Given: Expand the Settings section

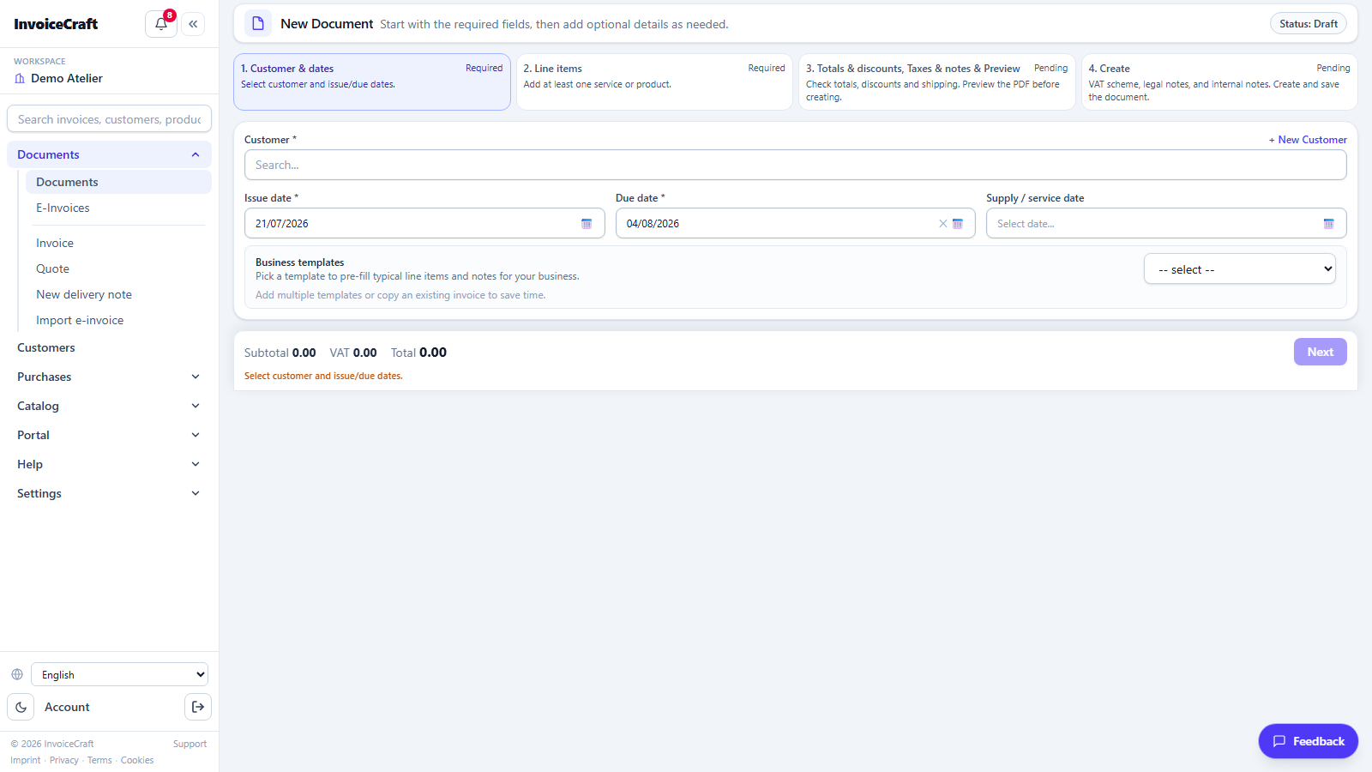Looking at the screenshot, I should 109,493.
